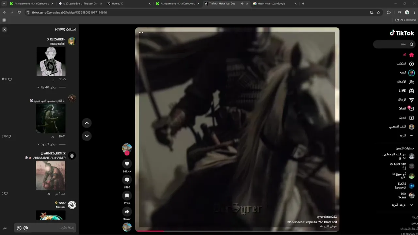
Task: Open All Bookmarks folder
Action: coord(406,20)
